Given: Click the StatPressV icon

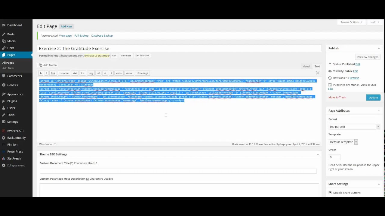Looking at the screenshot, I should (4, 158).
